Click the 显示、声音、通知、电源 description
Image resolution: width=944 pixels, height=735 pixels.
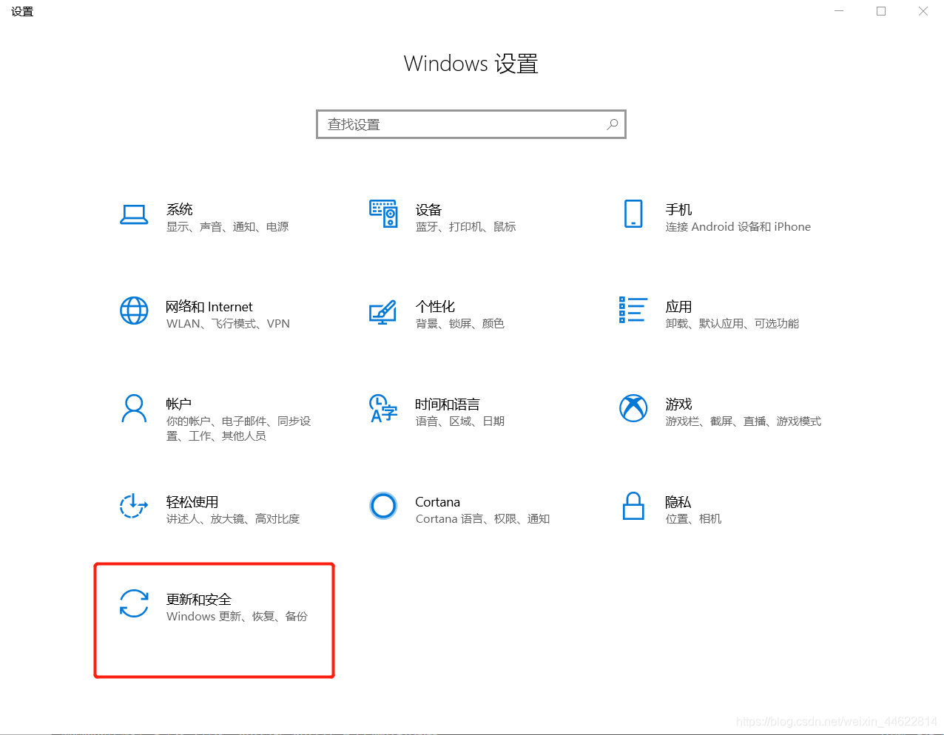point(228,227)
